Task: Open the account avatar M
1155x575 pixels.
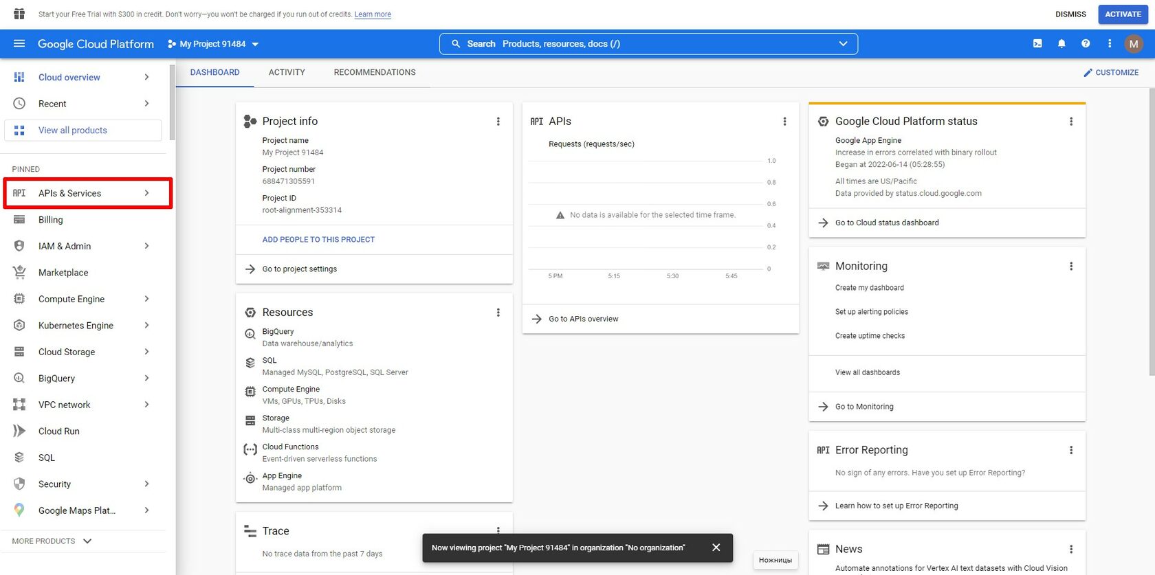Action: [1134, 43]
